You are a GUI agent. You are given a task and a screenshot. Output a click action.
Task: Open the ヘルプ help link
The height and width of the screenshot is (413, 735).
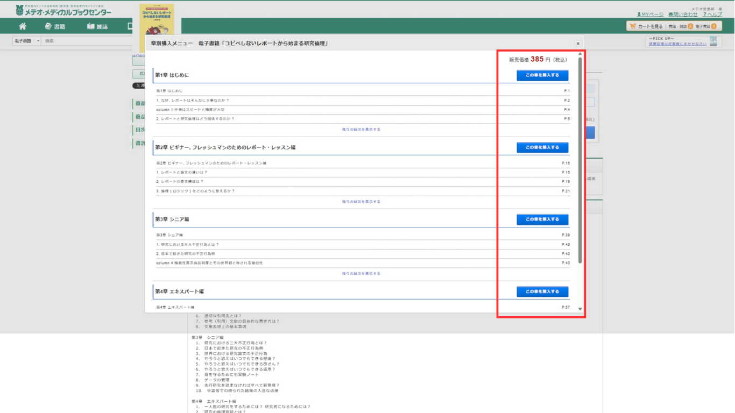(712, 15)
